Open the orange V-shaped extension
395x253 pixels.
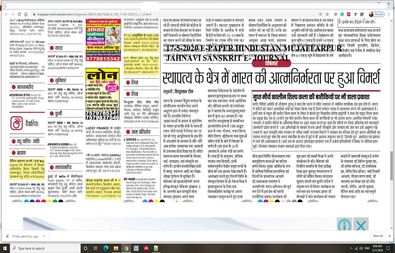[355, 14]
